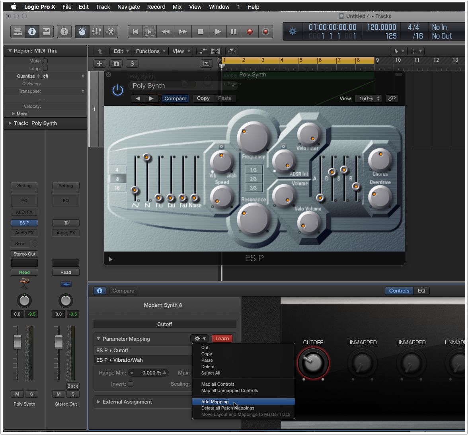Image resolution: width=468 pixels, height=435 pixels.
Task: Toggle the Inspector info button
Action: pyautogui.click(x=32, y=32)
